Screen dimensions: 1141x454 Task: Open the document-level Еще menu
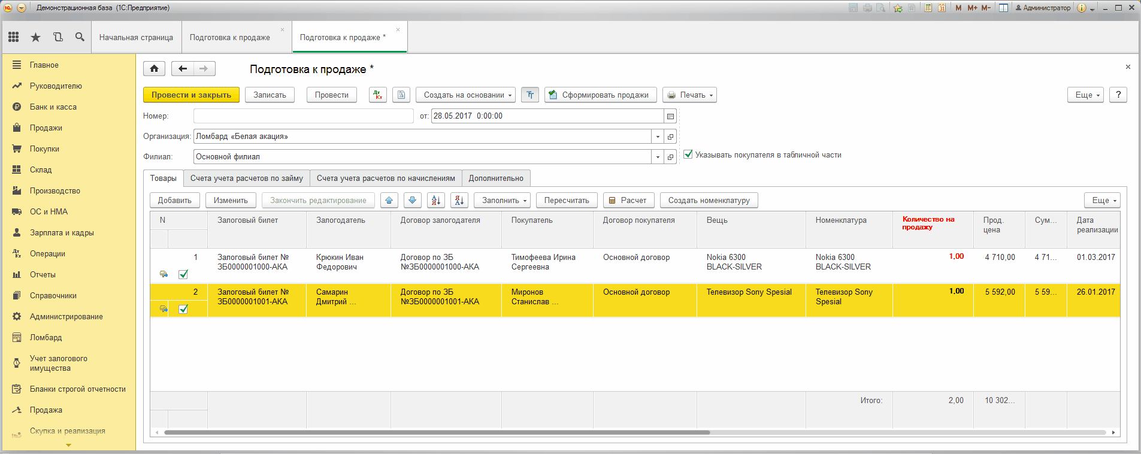click(x=1085, y=95)
